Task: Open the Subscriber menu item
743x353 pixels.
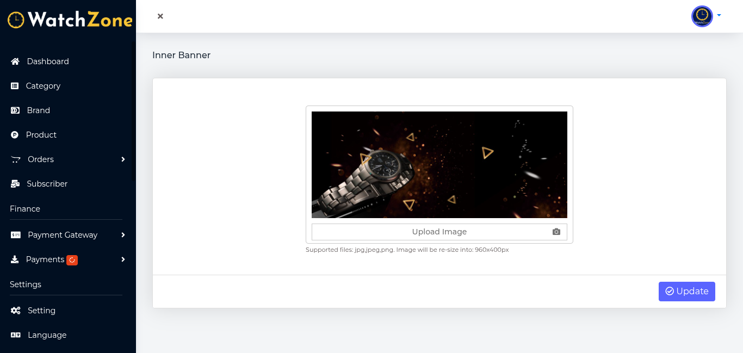Action: (x=47, y=184)
